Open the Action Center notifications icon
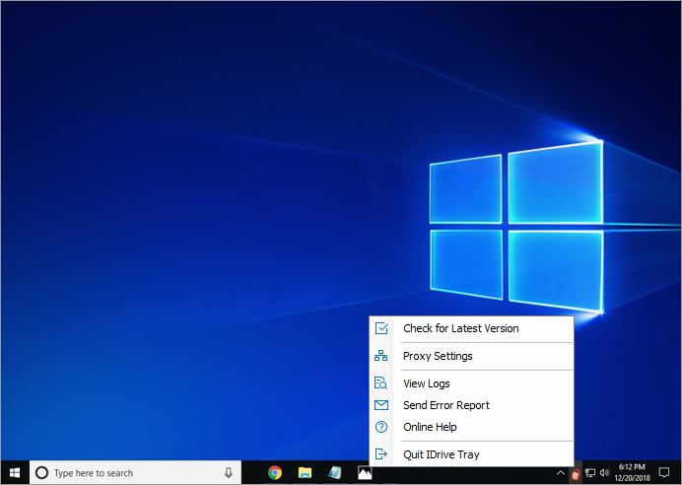 [x=663, y=473]
